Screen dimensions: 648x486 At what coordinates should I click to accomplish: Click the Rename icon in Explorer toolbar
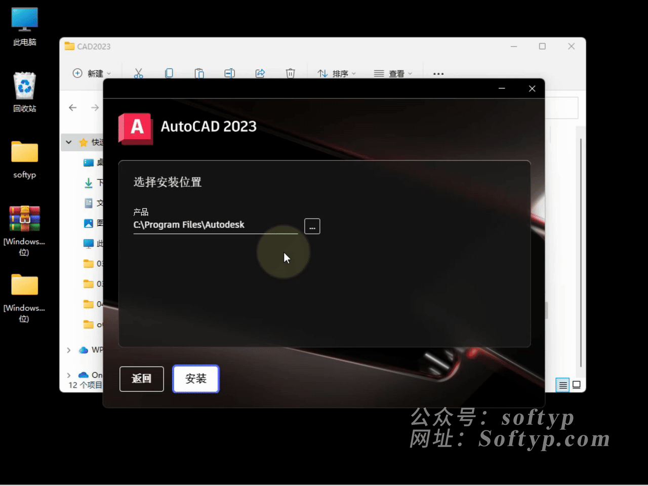(229, 73)
